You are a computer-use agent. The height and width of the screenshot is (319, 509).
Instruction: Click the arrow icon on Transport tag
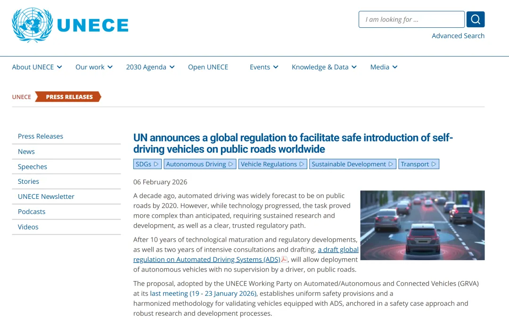[434, 164]
